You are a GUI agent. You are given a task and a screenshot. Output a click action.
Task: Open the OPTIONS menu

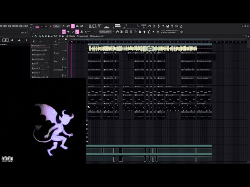(15, 26)
